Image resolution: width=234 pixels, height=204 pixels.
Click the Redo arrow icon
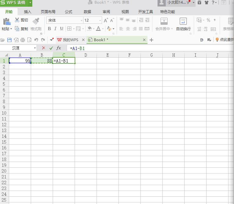[x=43, y=40]
